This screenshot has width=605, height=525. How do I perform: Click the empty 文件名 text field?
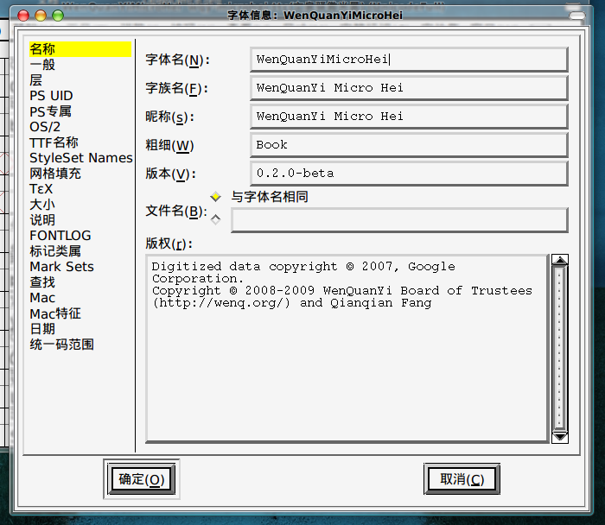(x=399, y=220)
